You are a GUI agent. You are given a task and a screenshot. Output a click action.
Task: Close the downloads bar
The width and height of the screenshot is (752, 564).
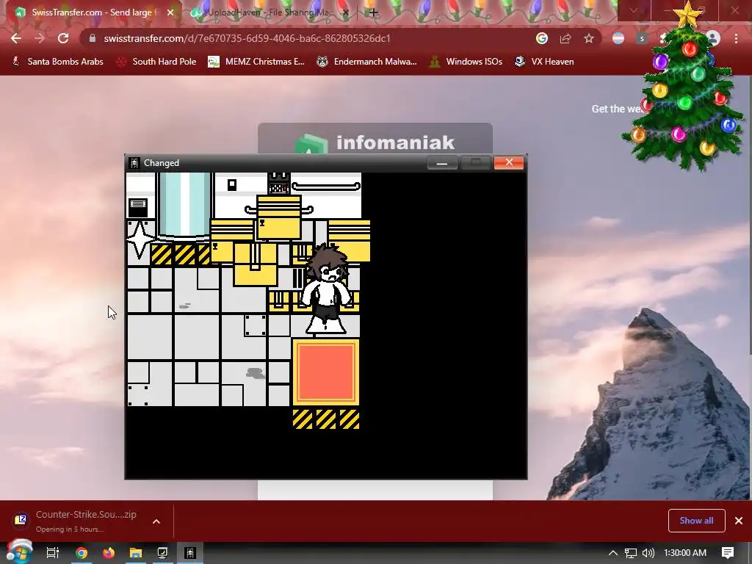pos(739,521)
